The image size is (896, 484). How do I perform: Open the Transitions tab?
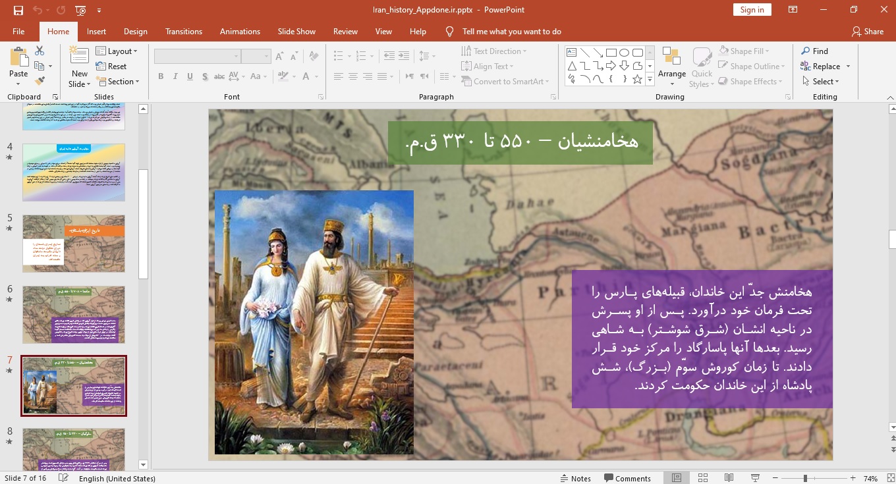pyautogui.click(x=184, y=31)
